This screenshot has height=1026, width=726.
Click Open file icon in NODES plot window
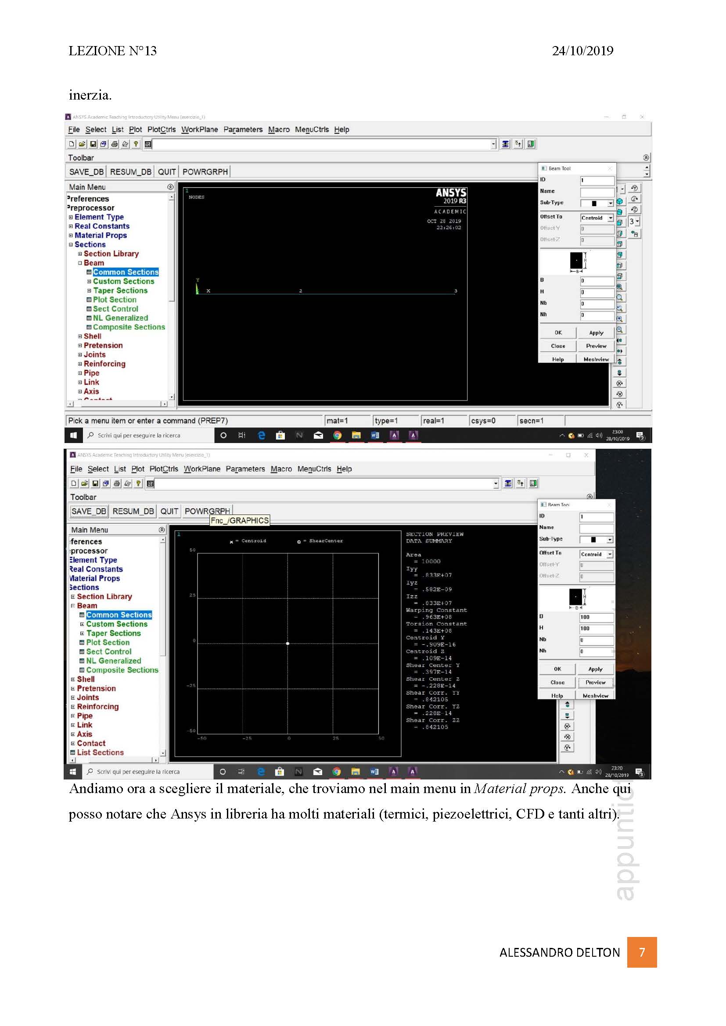pos(82,144)
